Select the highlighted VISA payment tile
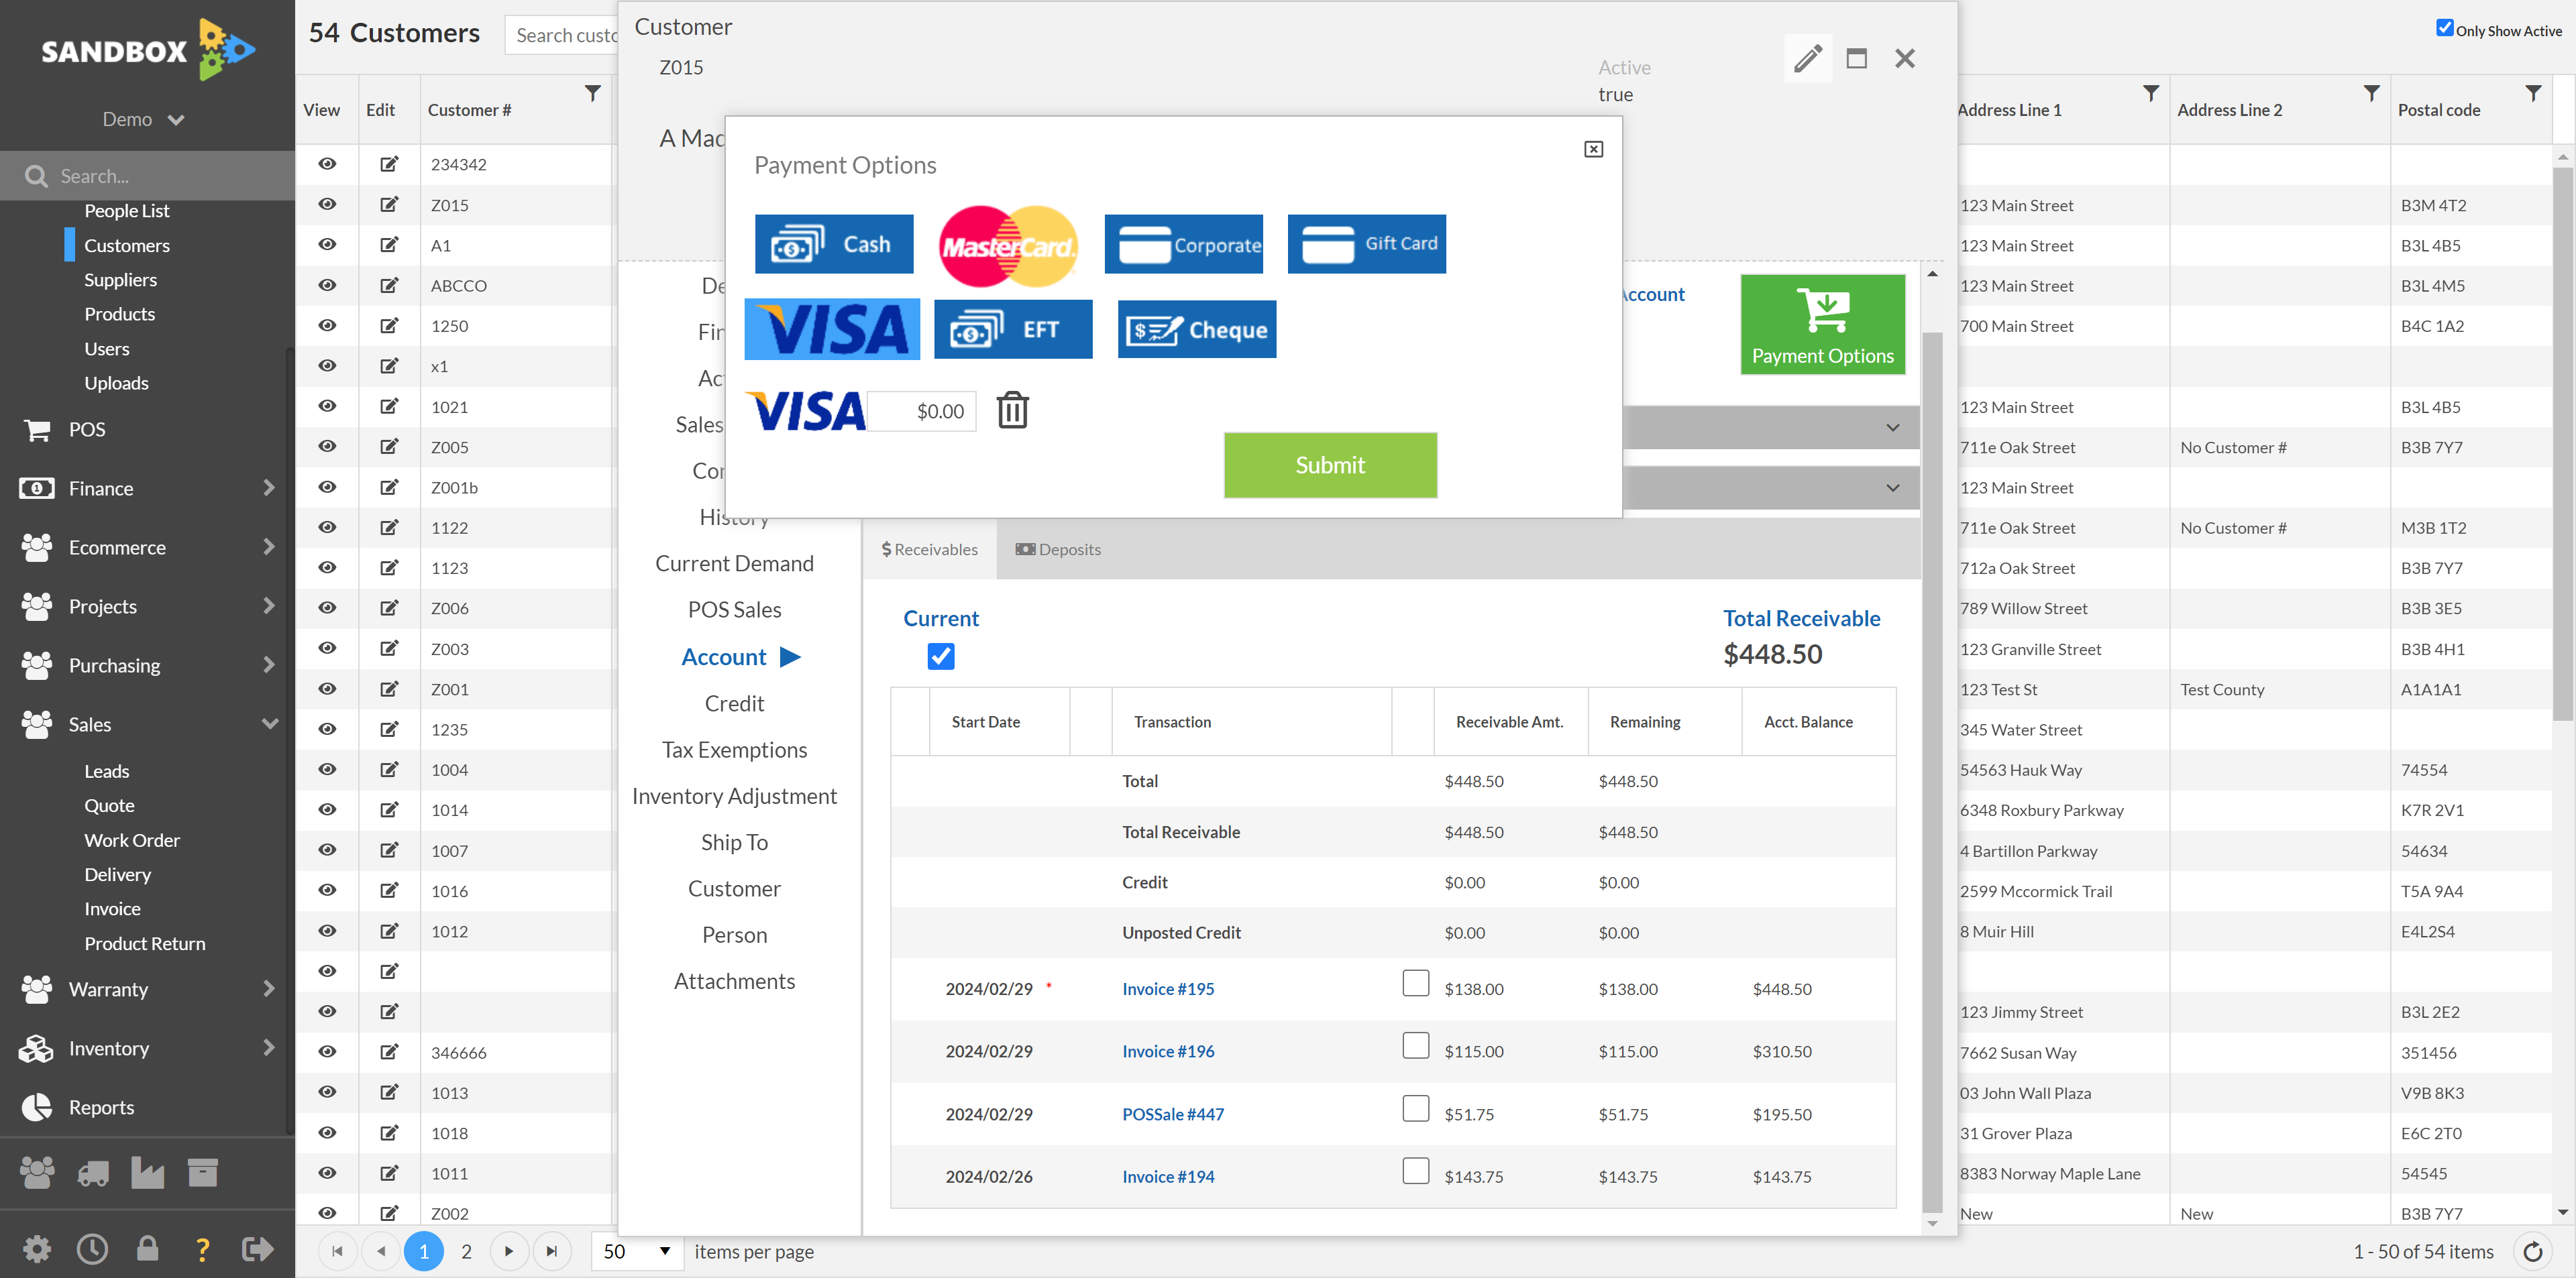 832,329
